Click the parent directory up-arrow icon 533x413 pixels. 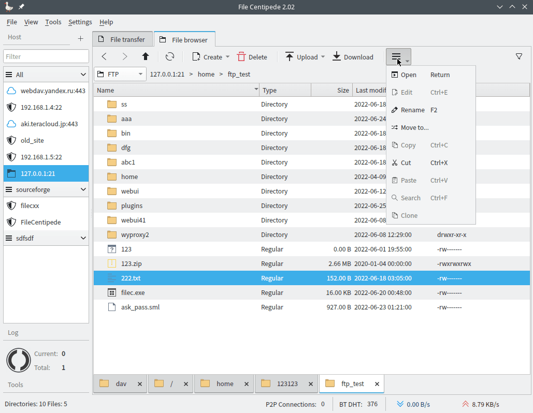coord(146,56)
